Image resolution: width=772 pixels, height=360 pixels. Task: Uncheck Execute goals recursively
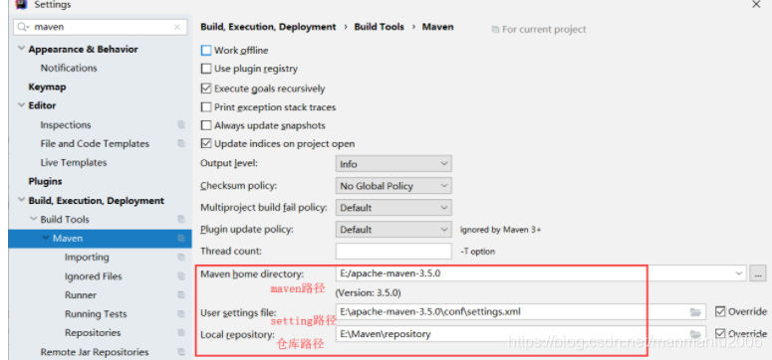point(206,89)
